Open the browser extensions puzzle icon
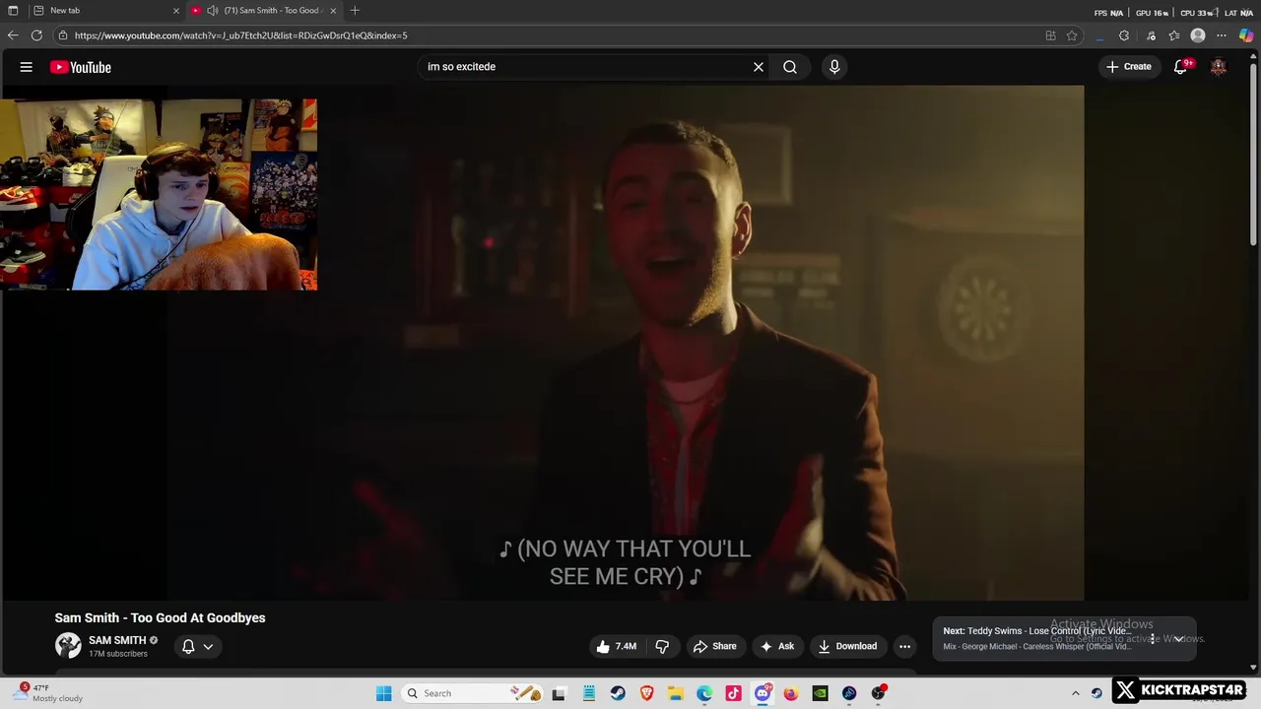The height and width of the screenshot is (709, 1261). (1124, 35)
